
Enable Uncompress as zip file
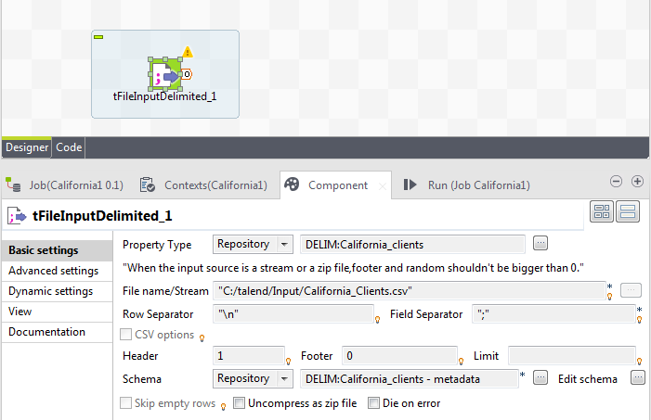240,403
